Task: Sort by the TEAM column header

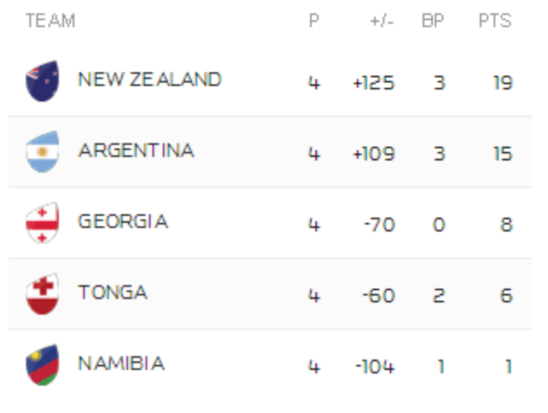Action: [x=50, y=21]
